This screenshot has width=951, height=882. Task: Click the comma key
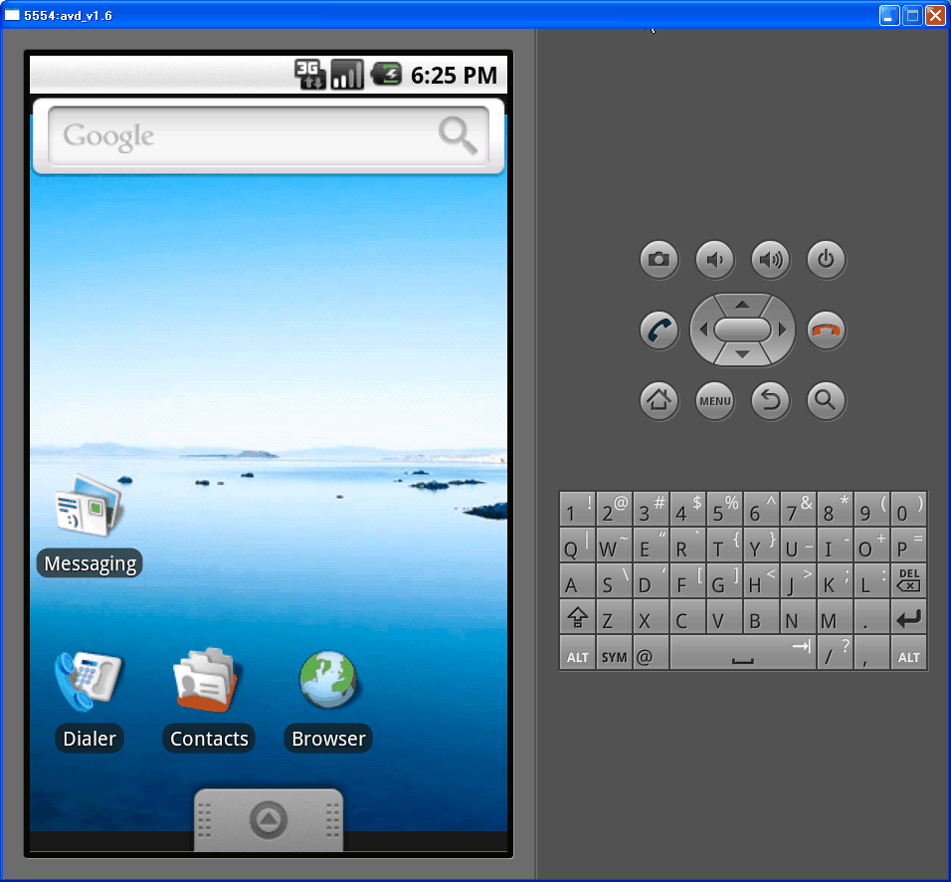(871, 653)
